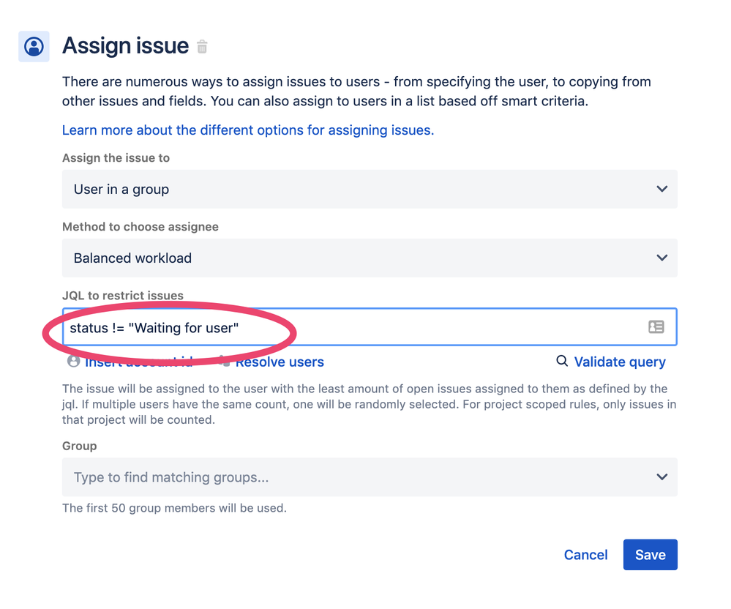Image resolution: width=731 pixels, height=609 pixels.
Task: Click the Assign issue user avatar icon
Action: pos(34,46)
